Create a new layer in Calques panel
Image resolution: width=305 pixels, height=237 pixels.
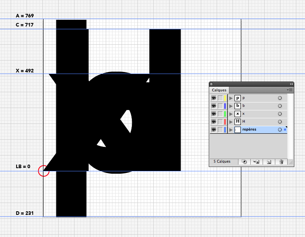[x=269, y=162]
